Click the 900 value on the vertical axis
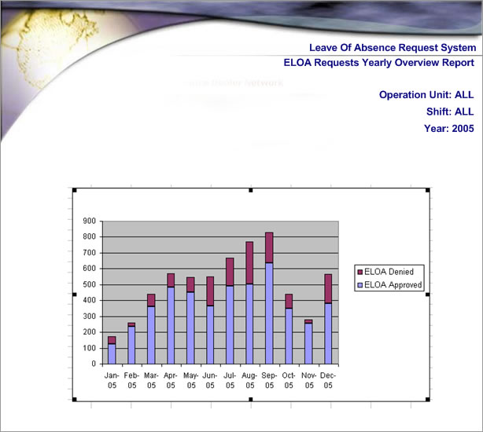 coord(89,221)
